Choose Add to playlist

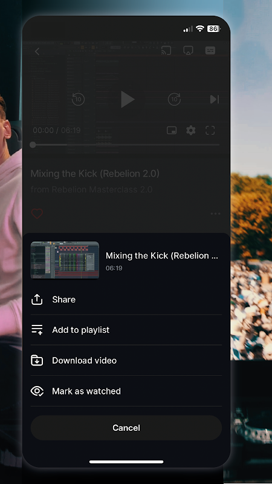[126, 330]
